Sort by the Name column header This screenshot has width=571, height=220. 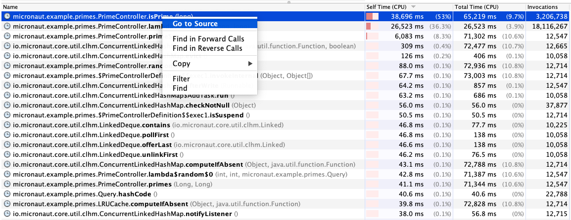pyautogui.click(x=11, y=7)
